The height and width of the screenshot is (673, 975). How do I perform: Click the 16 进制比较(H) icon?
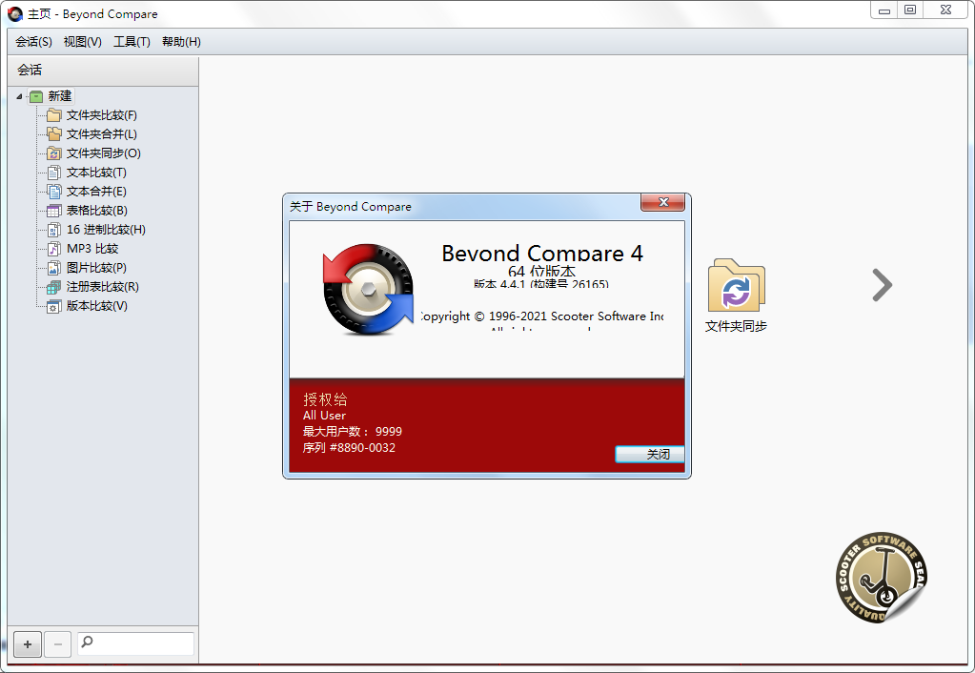coord(54,230)
